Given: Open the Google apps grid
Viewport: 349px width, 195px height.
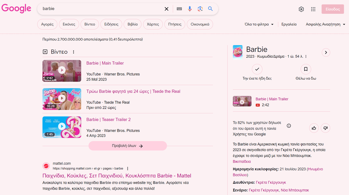Looking at the screenshot, I should [x=313, y=9].
